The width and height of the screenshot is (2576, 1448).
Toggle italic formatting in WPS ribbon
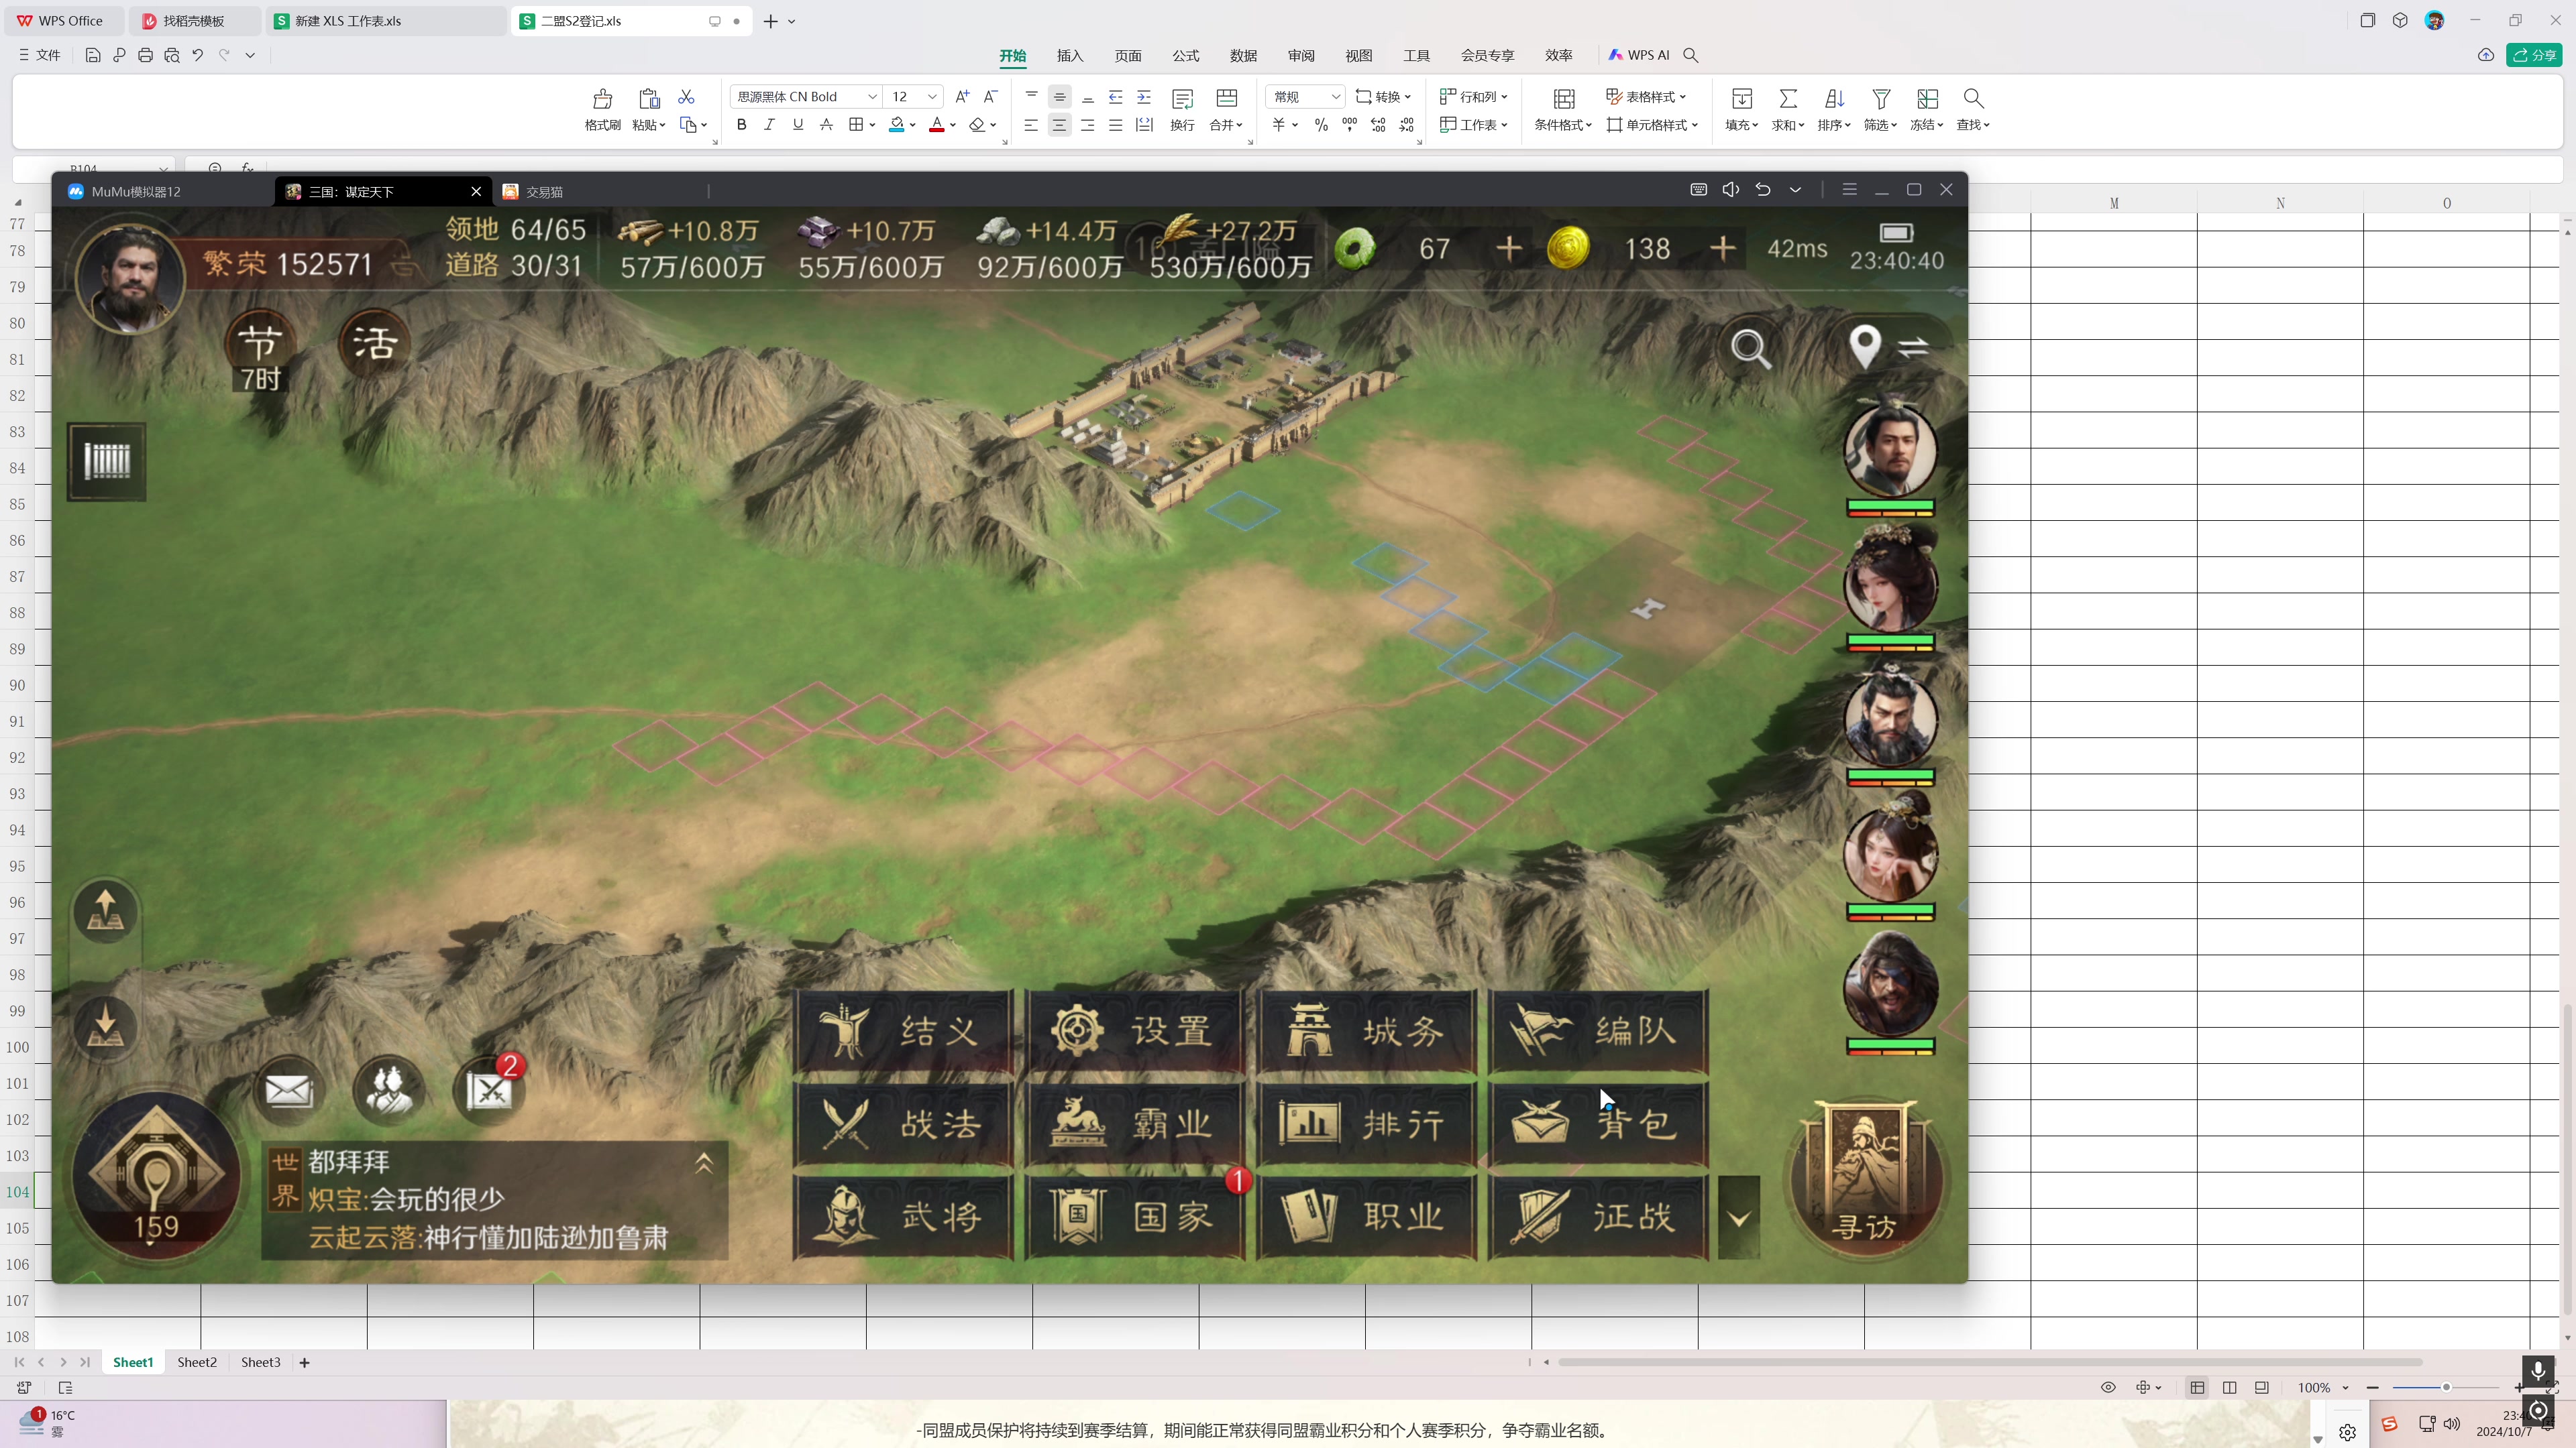769,125
